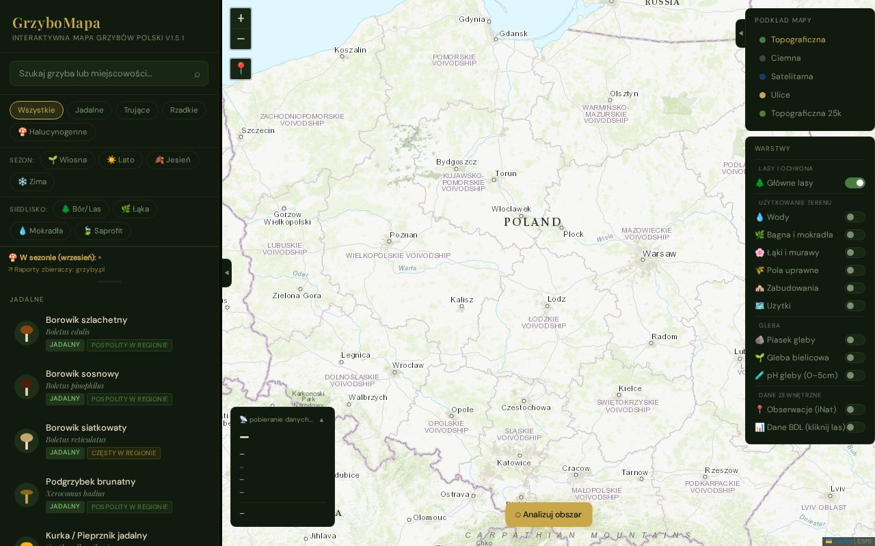Click the Analizuj obszar button
Screen dimensions: 875x546
pos(549,515)
